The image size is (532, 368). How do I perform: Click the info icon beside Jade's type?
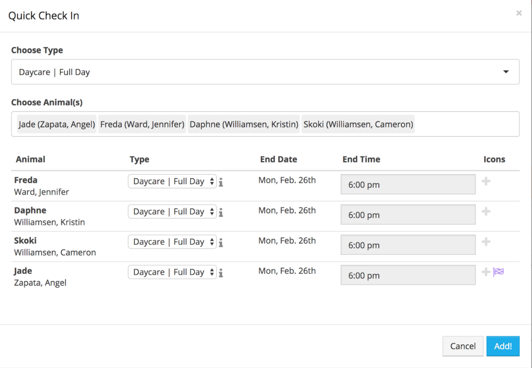(221, 273)
